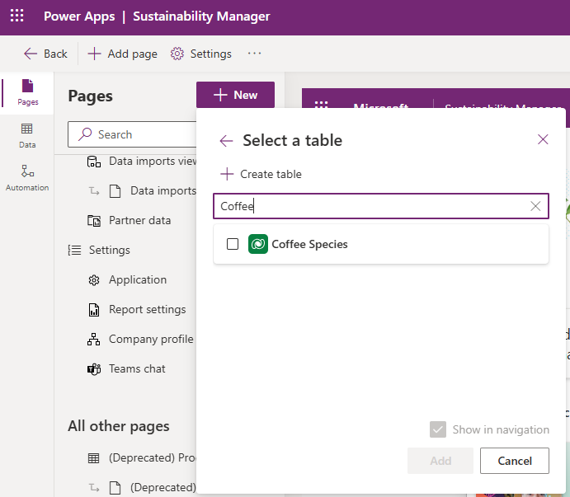Screen dimensions: 570x497
Task: Click the Company profile hierarchy icon
Action: [94, 340]
